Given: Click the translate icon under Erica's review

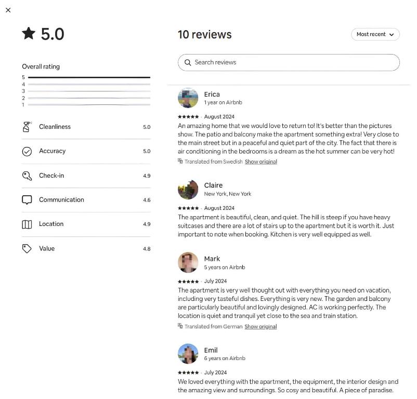Looking at the screenshot, I should 180,162.
